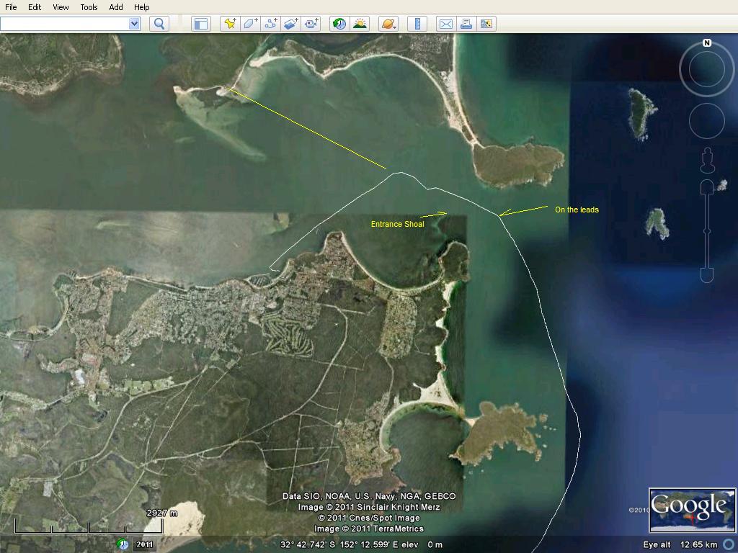View in Google Maps icon
Screen dimensions: 738x553
(486, 24)
